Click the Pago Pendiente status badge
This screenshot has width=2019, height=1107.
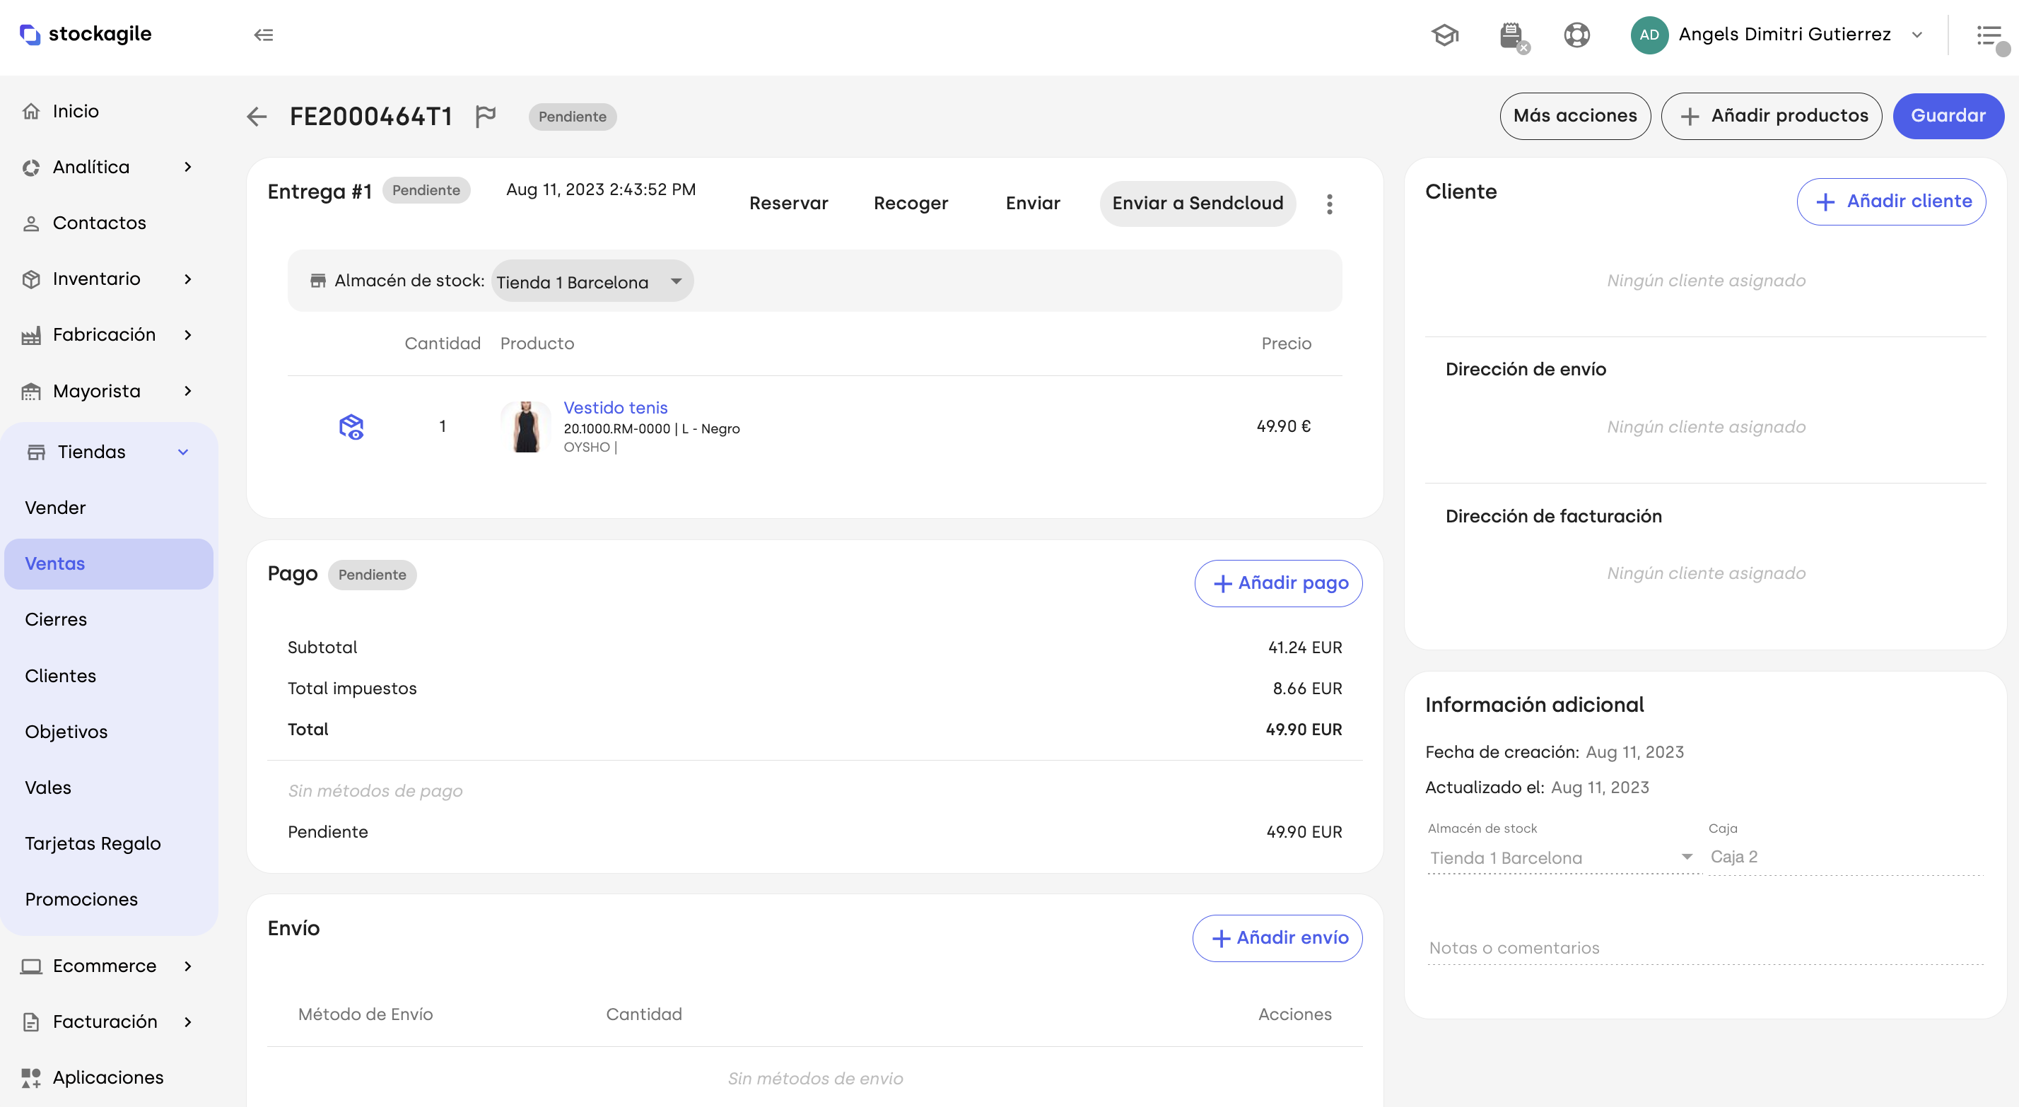click(373, 575)
